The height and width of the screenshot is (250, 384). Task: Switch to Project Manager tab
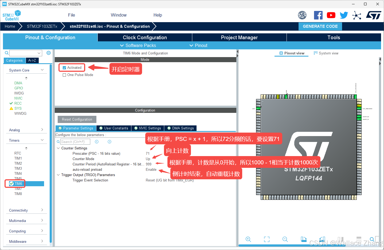(x=239, y=37)
